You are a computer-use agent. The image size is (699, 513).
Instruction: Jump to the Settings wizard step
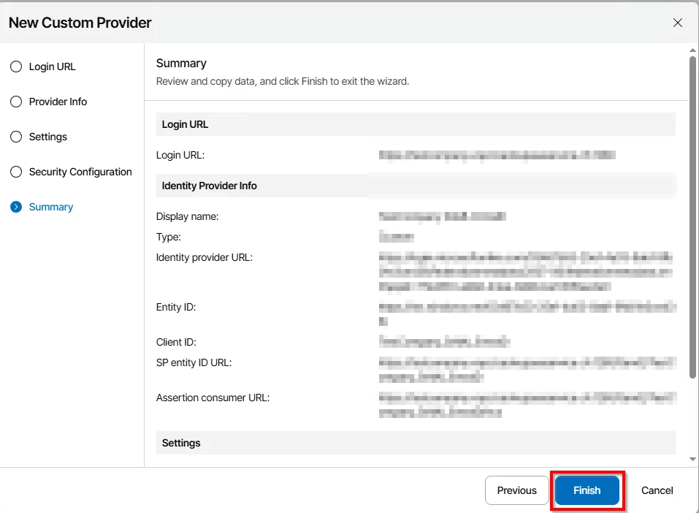click(48, 137)
